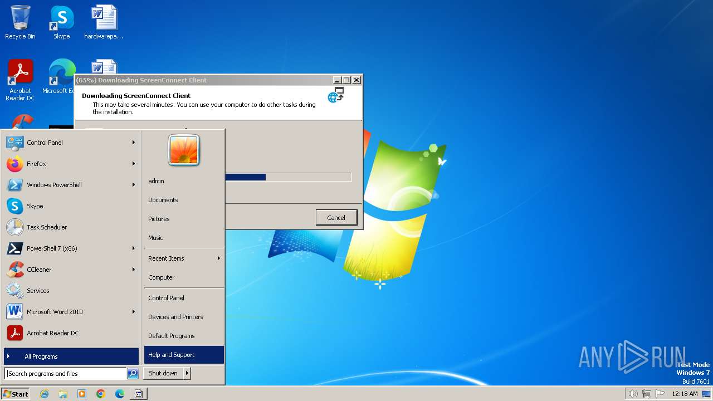Image resolution: width=713 pixels, height=401 pixels.
Task: Click the Downloading ScreenConnect Client title bar
Action: (x=203, y=80)
